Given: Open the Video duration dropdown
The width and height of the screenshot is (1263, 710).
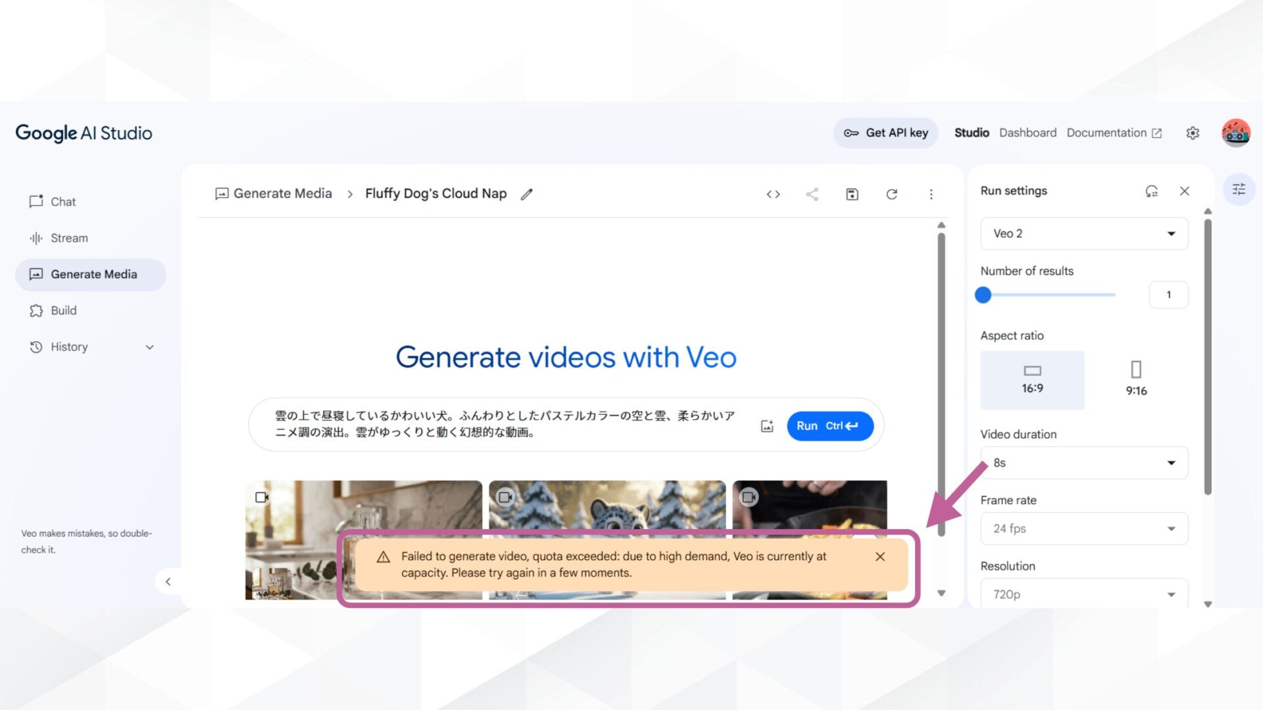Looking at the screenshot, I should [1083, 462].
